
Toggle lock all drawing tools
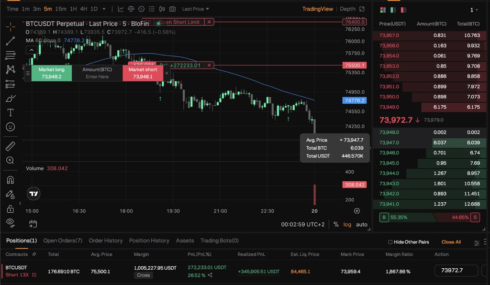tap(11, 208)
